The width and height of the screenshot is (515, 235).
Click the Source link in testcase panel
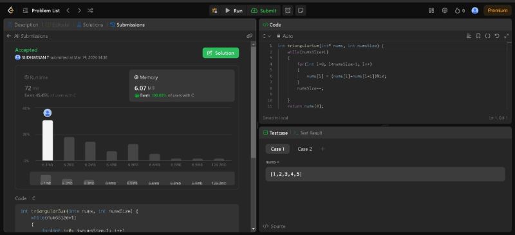pyautogui.click(x=275, y=226)
